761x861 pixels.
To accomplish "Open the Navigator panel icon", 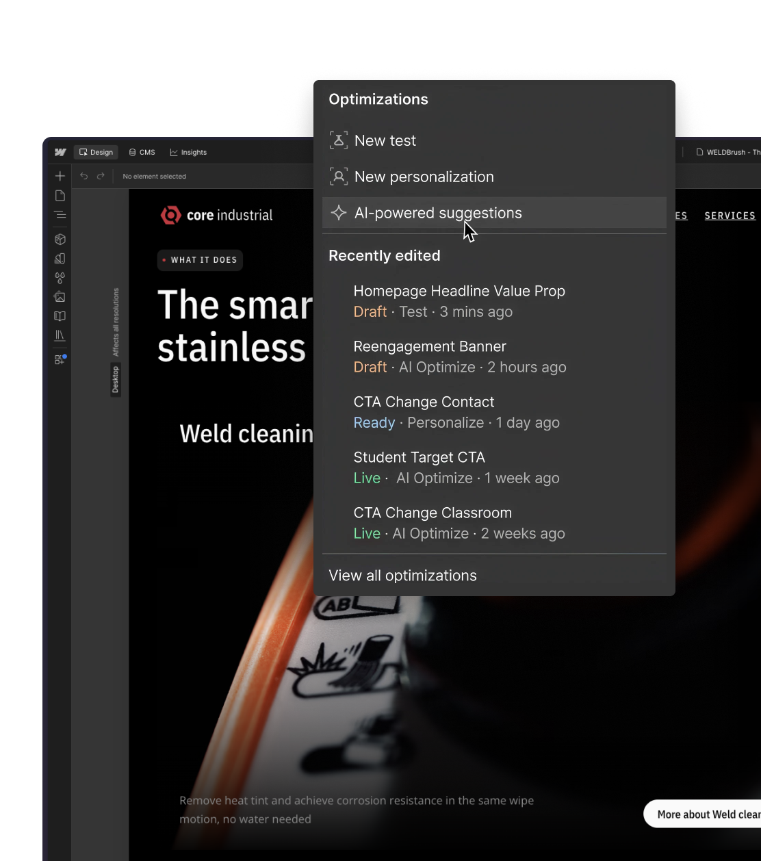I will [60, 215].
